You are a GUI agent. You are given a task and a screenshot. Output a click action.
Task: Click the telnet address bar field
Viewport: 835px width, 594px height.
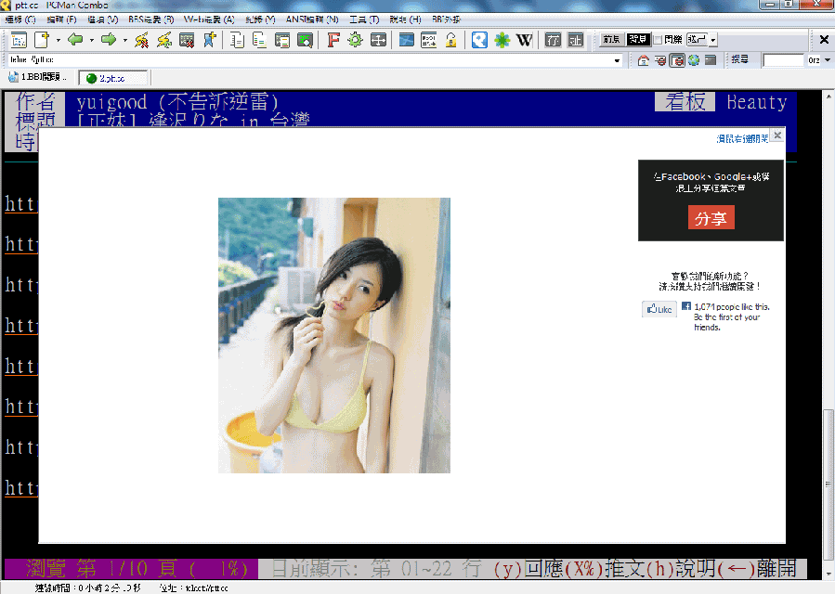(x=314, y=60)
